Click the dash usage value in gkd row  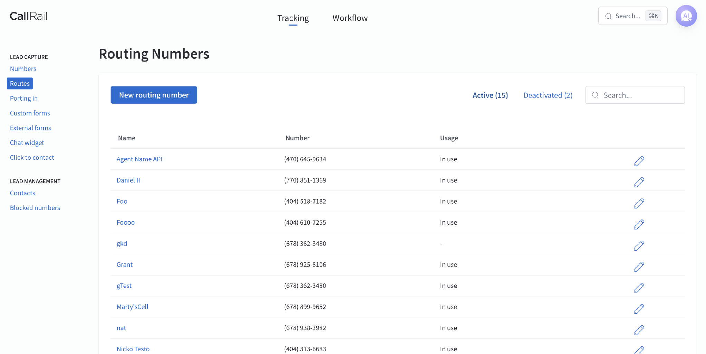(441, 244)
